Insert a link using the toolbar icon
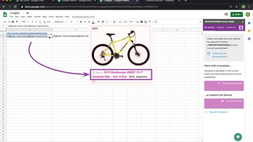 point(138,22)
